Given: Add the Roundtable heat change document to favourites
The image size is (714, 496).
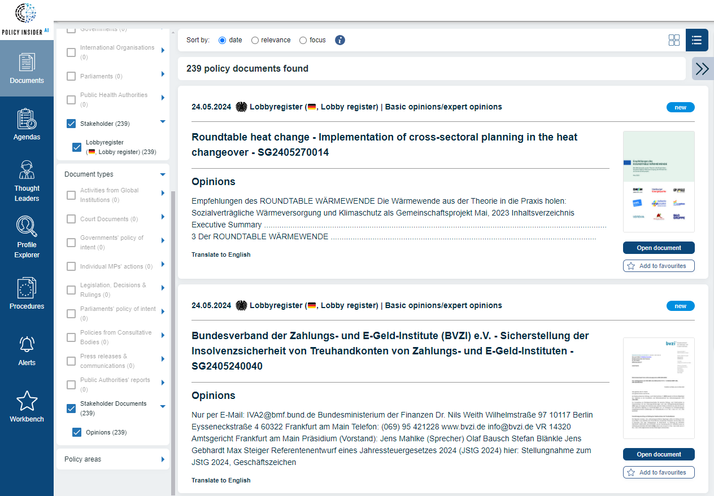Looking at the screenshot, I should (x=659, y=265).
